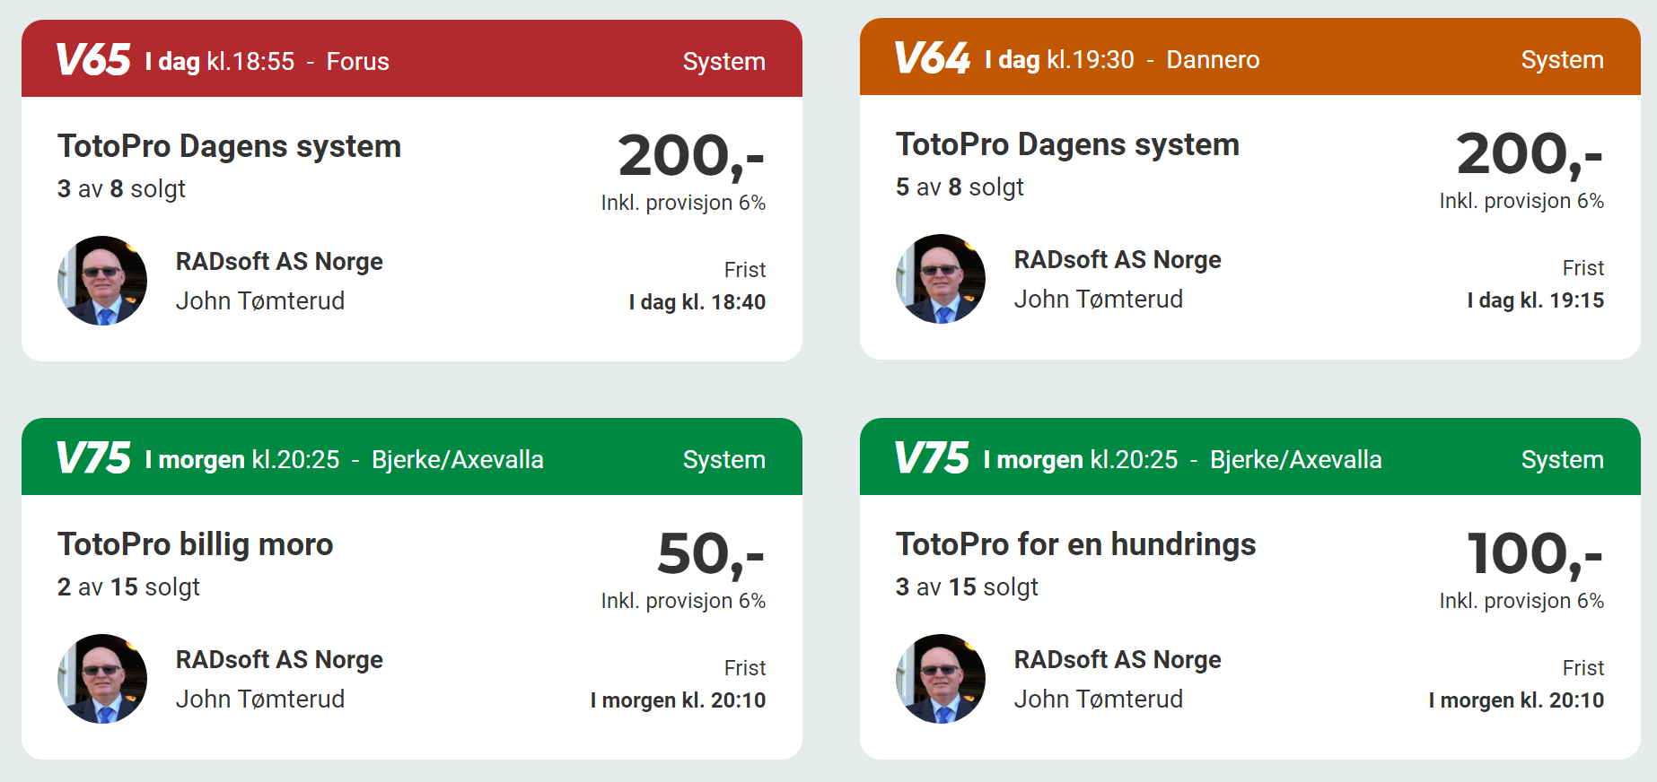1657x782 pixels.
Task: Open TotoPro billig moro title
Action: (x=195, y=544)
